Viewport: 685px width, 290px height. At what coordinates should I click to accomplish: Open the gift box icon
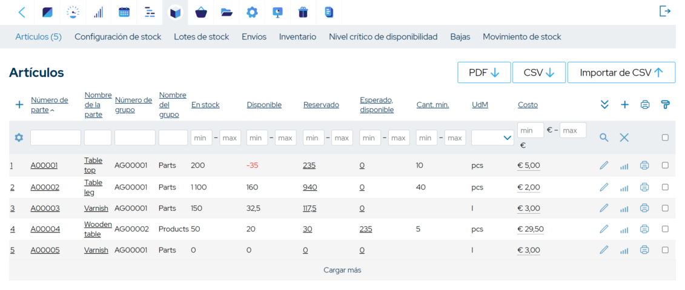[x=303, y=12]
